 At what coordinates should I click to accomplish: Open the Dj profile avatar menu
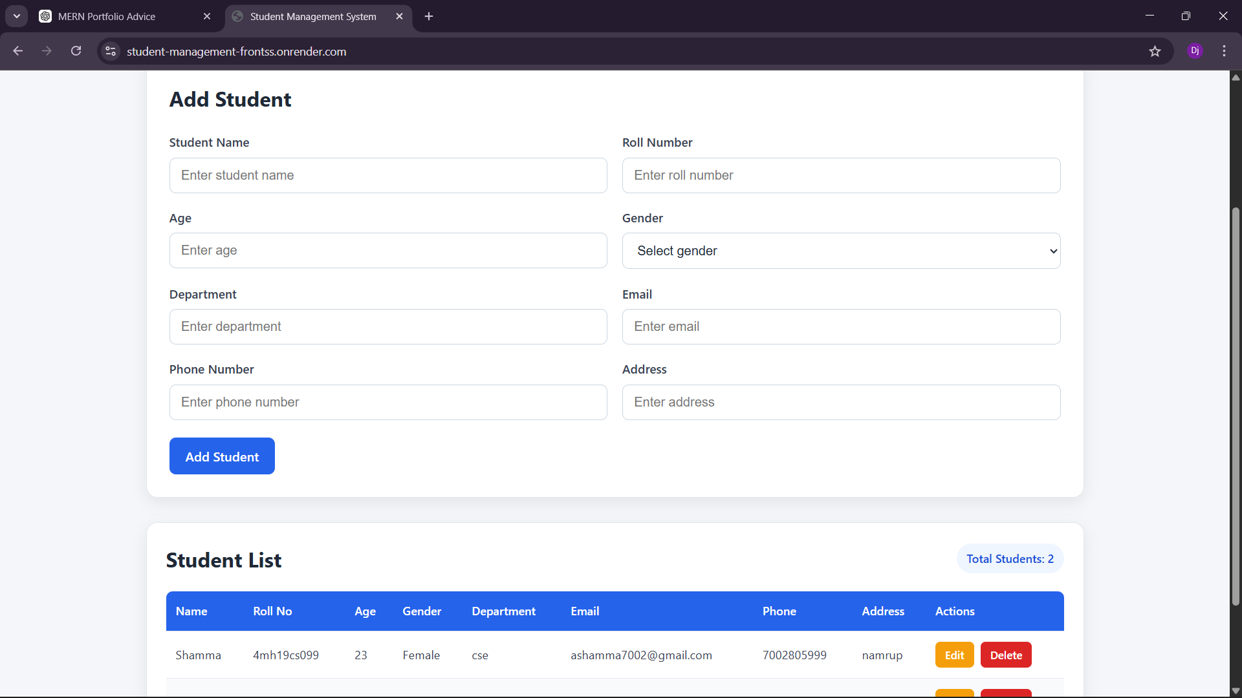[x=1195, y=51]
